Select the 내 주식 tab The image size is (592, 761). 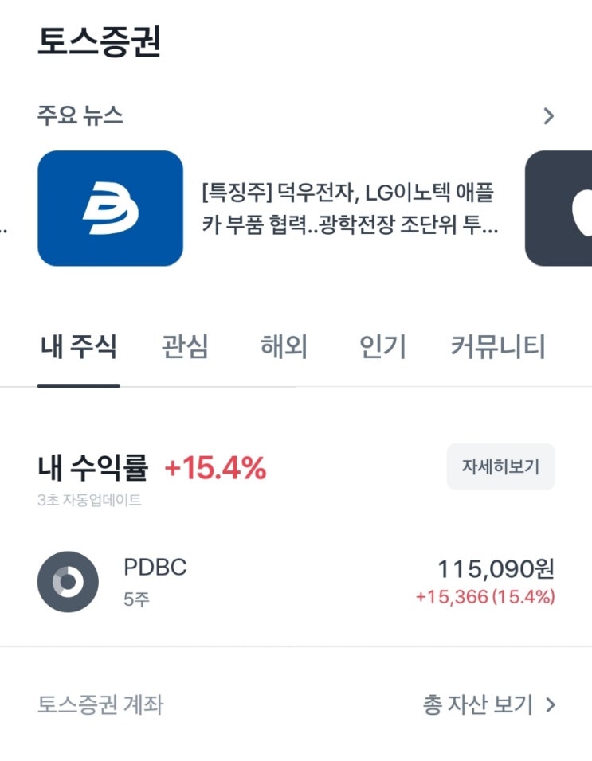78,347
